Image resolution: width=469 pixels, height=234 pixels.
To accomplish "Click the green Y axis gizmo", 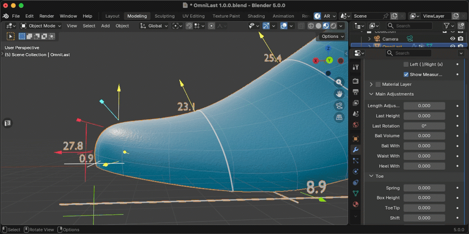I will coord(329,61).
